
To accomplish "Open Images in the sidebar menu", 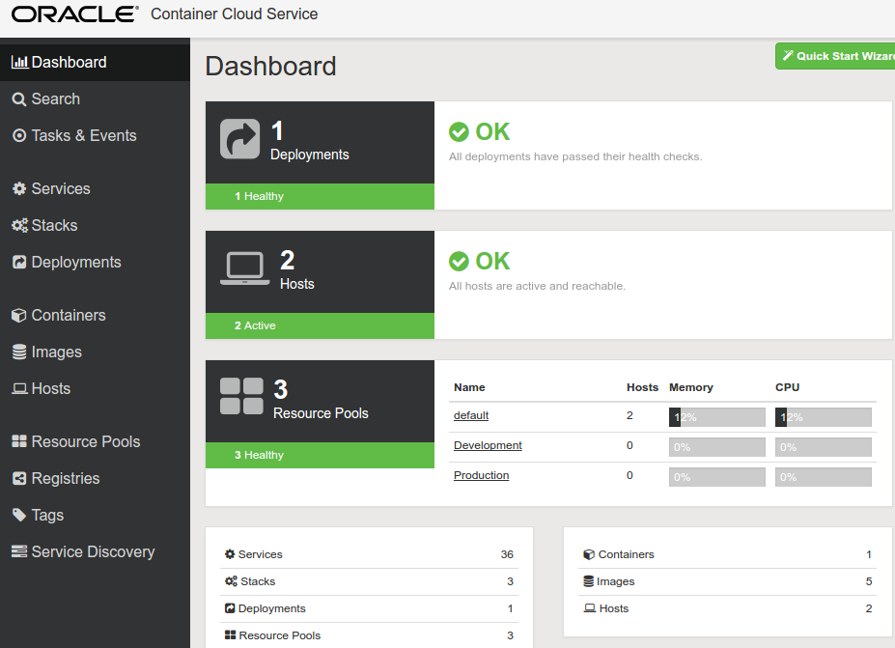I will 95,352.
